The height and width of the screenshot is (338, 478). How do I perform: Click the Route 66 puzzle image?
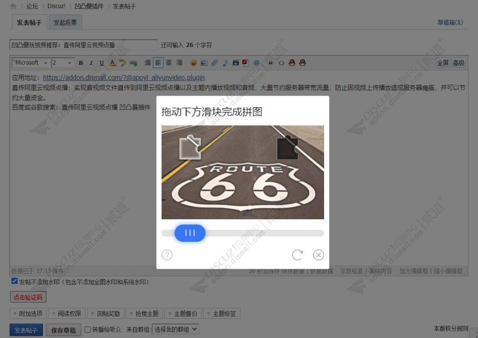click(x=243, y=172)
